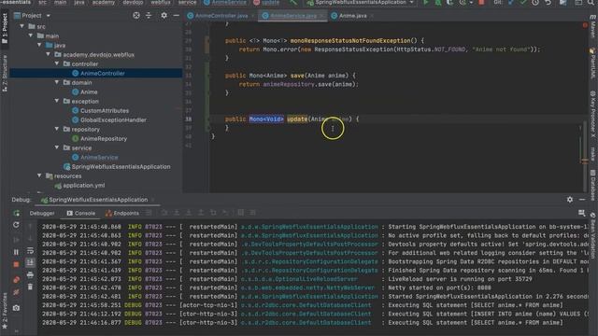Collapse the controller package
This screenshot has width=598, height=336.
pos(57,63)
